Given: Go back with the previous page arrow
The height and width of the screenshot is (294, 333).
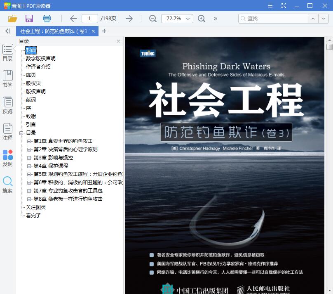Looking at the screenshot, I should [x=73, y=19].
